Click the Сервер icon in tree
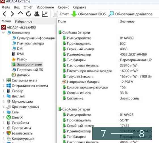Image resolution: width=159 pixels, height=143 pixels. [x=9, y=91]
